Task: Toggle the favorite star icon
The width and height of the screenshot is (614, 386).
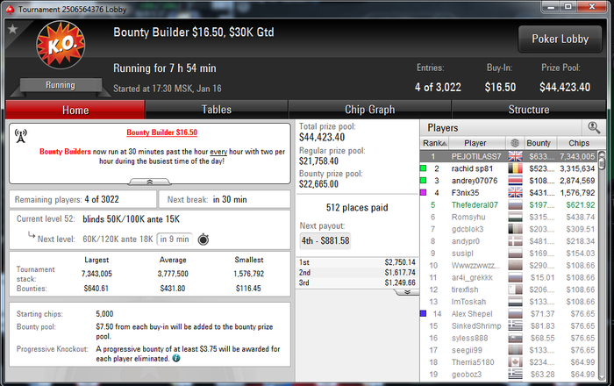Action: tap(12, 29)
